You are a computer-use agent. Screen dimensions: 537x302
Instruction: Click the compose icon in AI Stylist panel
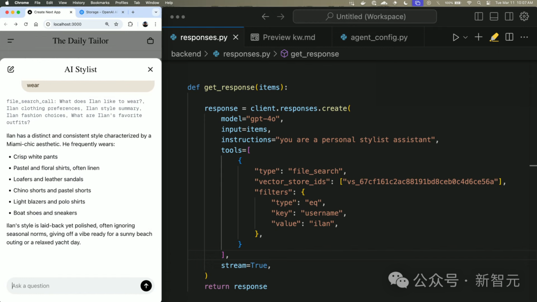(11, 69)
